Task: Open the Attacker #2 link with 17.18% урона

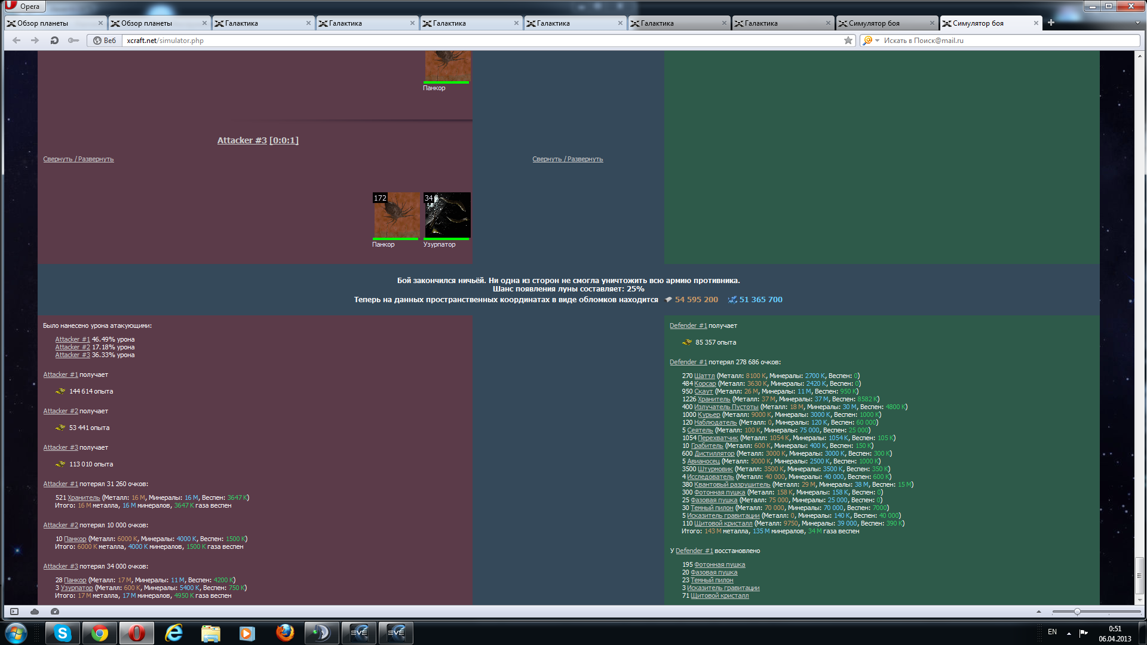Action: pos(72,347)
